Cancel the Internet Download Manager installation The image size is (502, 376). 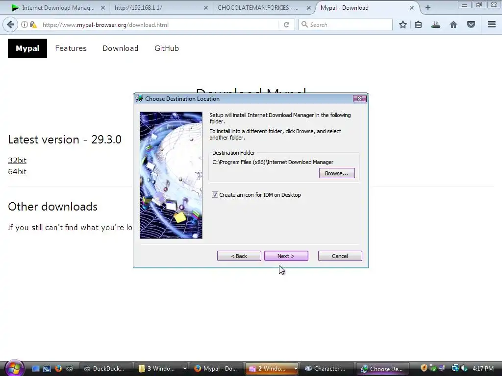pos(340,256)
